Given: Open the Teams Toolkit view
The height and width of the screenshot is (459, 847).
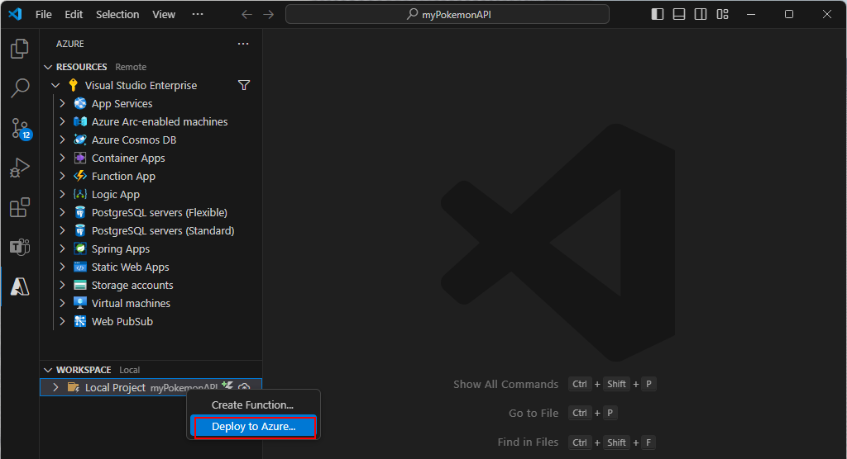Looking at the screenshot, I should coord(20,247).
